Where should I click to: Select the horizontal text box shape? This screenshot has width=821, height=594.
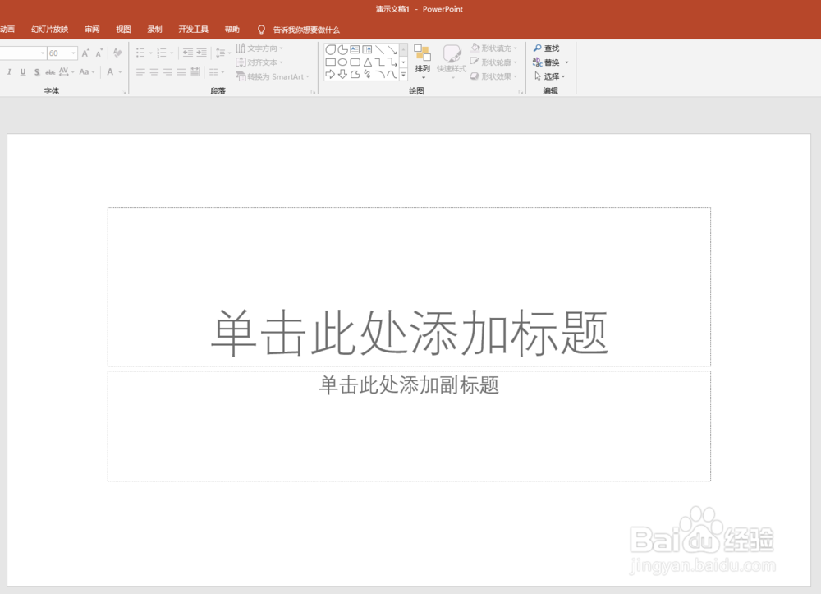click(x=355, y=50)
